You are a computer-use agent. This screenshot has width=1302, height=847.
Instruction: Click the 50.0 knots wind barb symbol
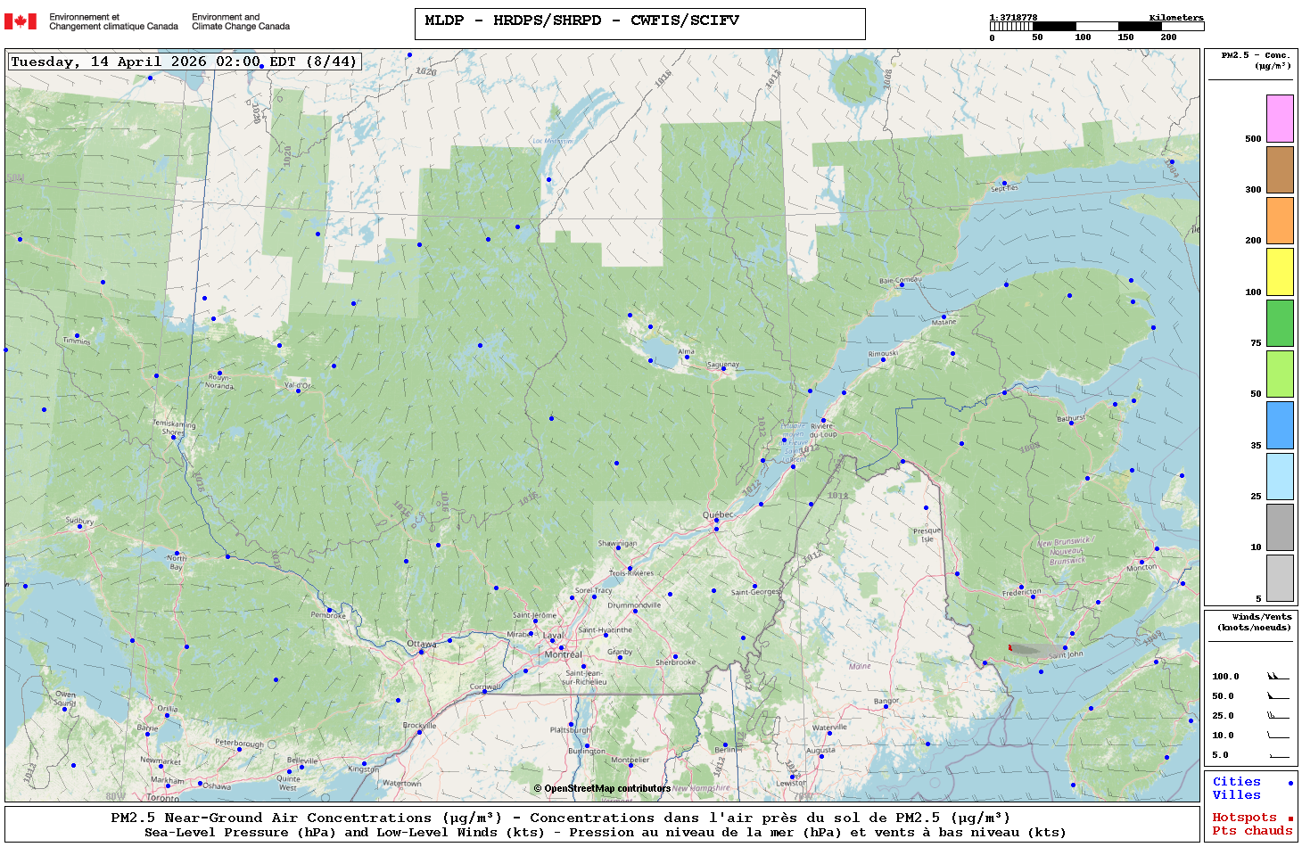coord(1277,696)
